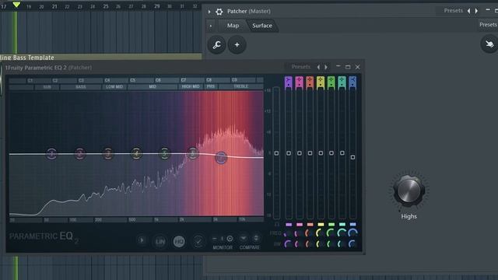Previous preset arrow in Parametric EQ 2
The width and height of the screenshot is (498, 280).
318,67
